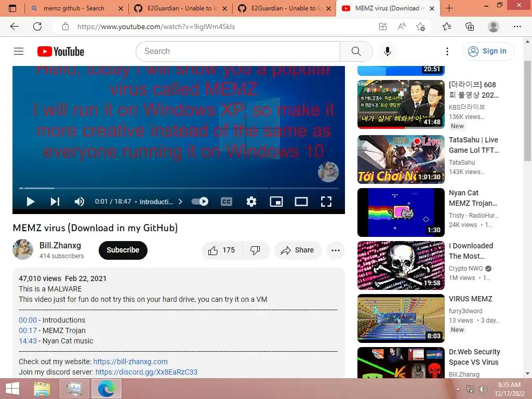Open the Task Manager taskbar icon
The height and width of the screenshot is (399, 532).
(74, 389)
